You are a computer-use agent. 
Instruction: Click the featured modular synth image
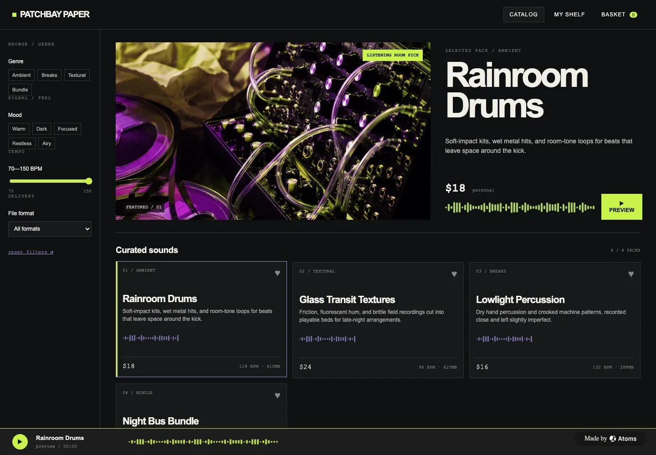273,131
